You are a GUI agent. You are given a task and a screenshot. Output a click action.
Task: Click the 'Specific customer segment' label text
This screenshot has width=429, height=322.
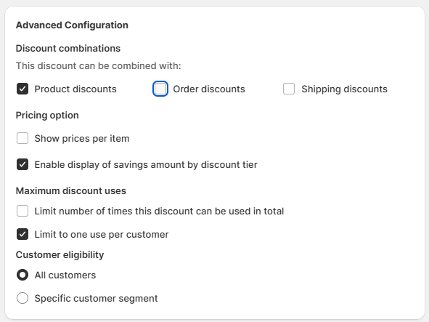click(96, 299)
